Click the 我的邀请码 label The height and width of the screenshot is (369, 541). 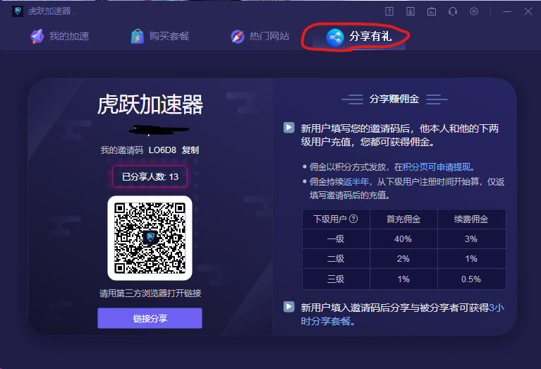(122, 150)
